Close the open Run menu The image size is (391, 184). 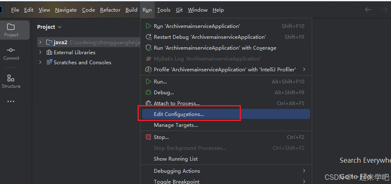[x=147, y=10]
